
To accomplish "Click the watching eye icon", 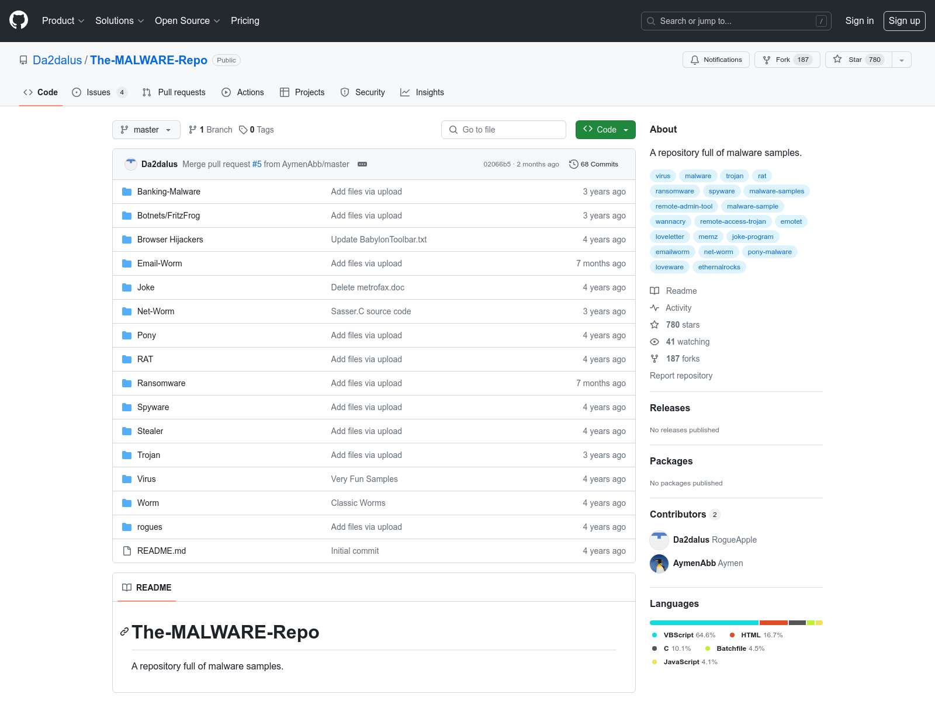I will [654, 342].
